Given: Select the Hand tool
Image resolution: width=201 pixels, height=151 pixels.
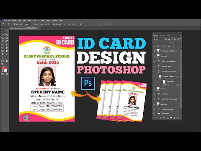Looking at the screenshot, I should (7, 61).
